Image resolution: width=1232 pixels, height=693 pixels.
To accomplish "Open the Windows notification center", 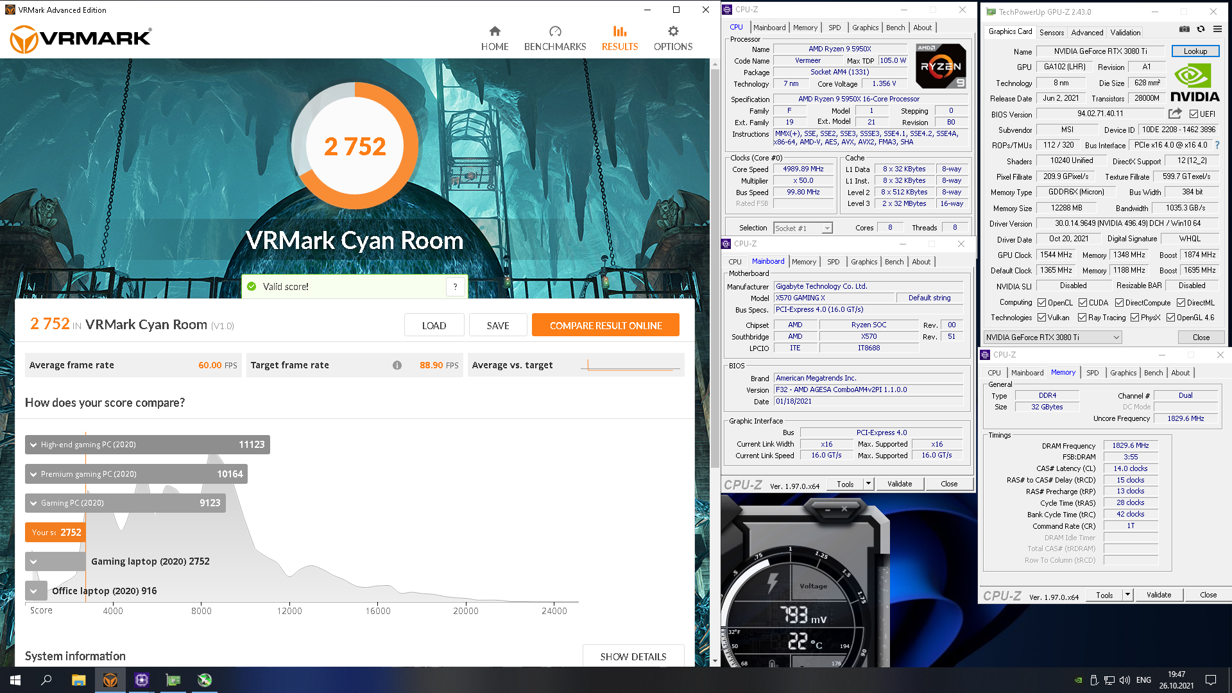I will click(1211, 680).
